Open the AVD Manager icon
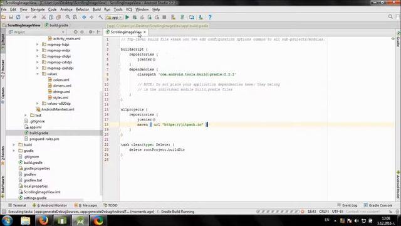This screenshot has height=226, width=401. pyautogui.click(x=173, y=17)
